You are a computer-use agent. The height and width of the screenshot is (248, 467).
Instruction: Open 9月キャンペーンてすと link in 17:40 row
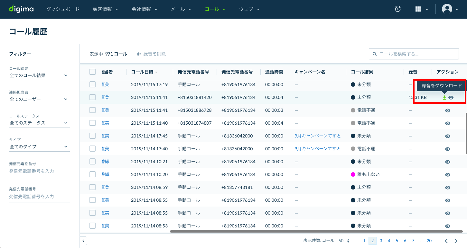[x=318, y=149]
